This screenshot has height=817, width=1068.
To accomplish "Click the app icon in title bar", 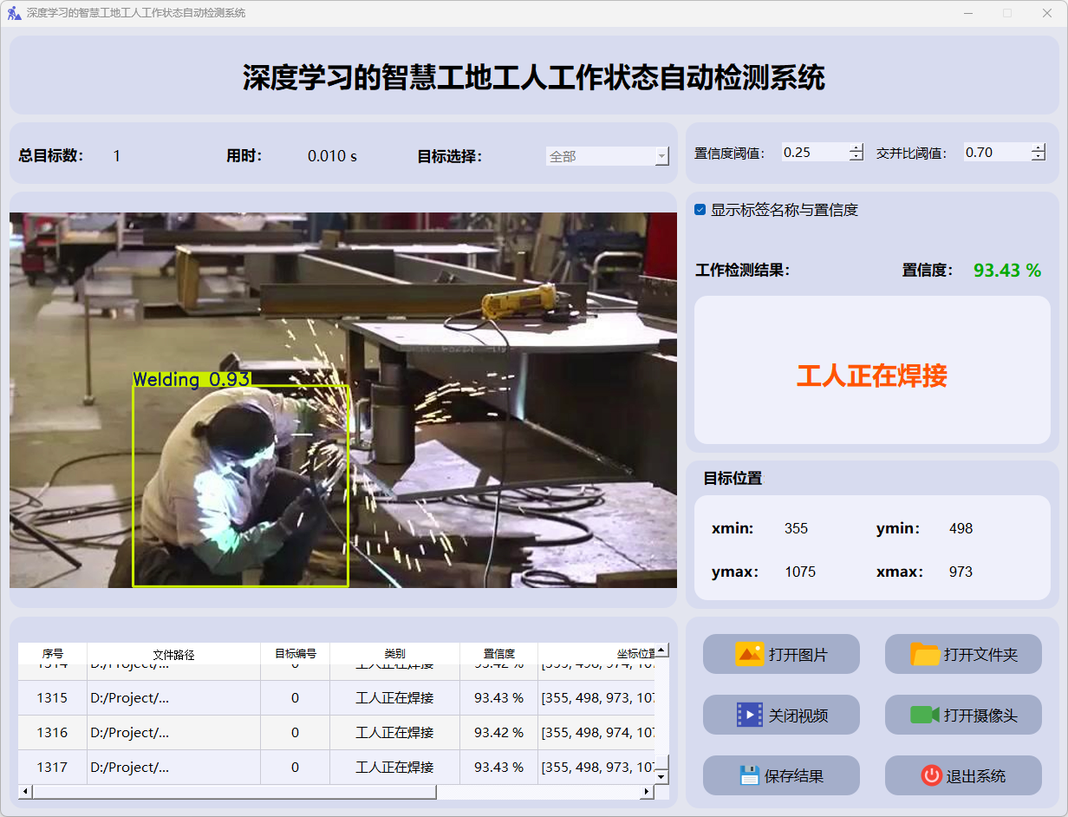I will pos(14,13).
